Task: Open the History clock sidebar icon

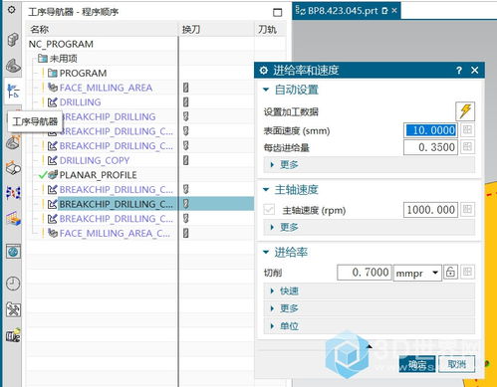Action: [13, 284]
